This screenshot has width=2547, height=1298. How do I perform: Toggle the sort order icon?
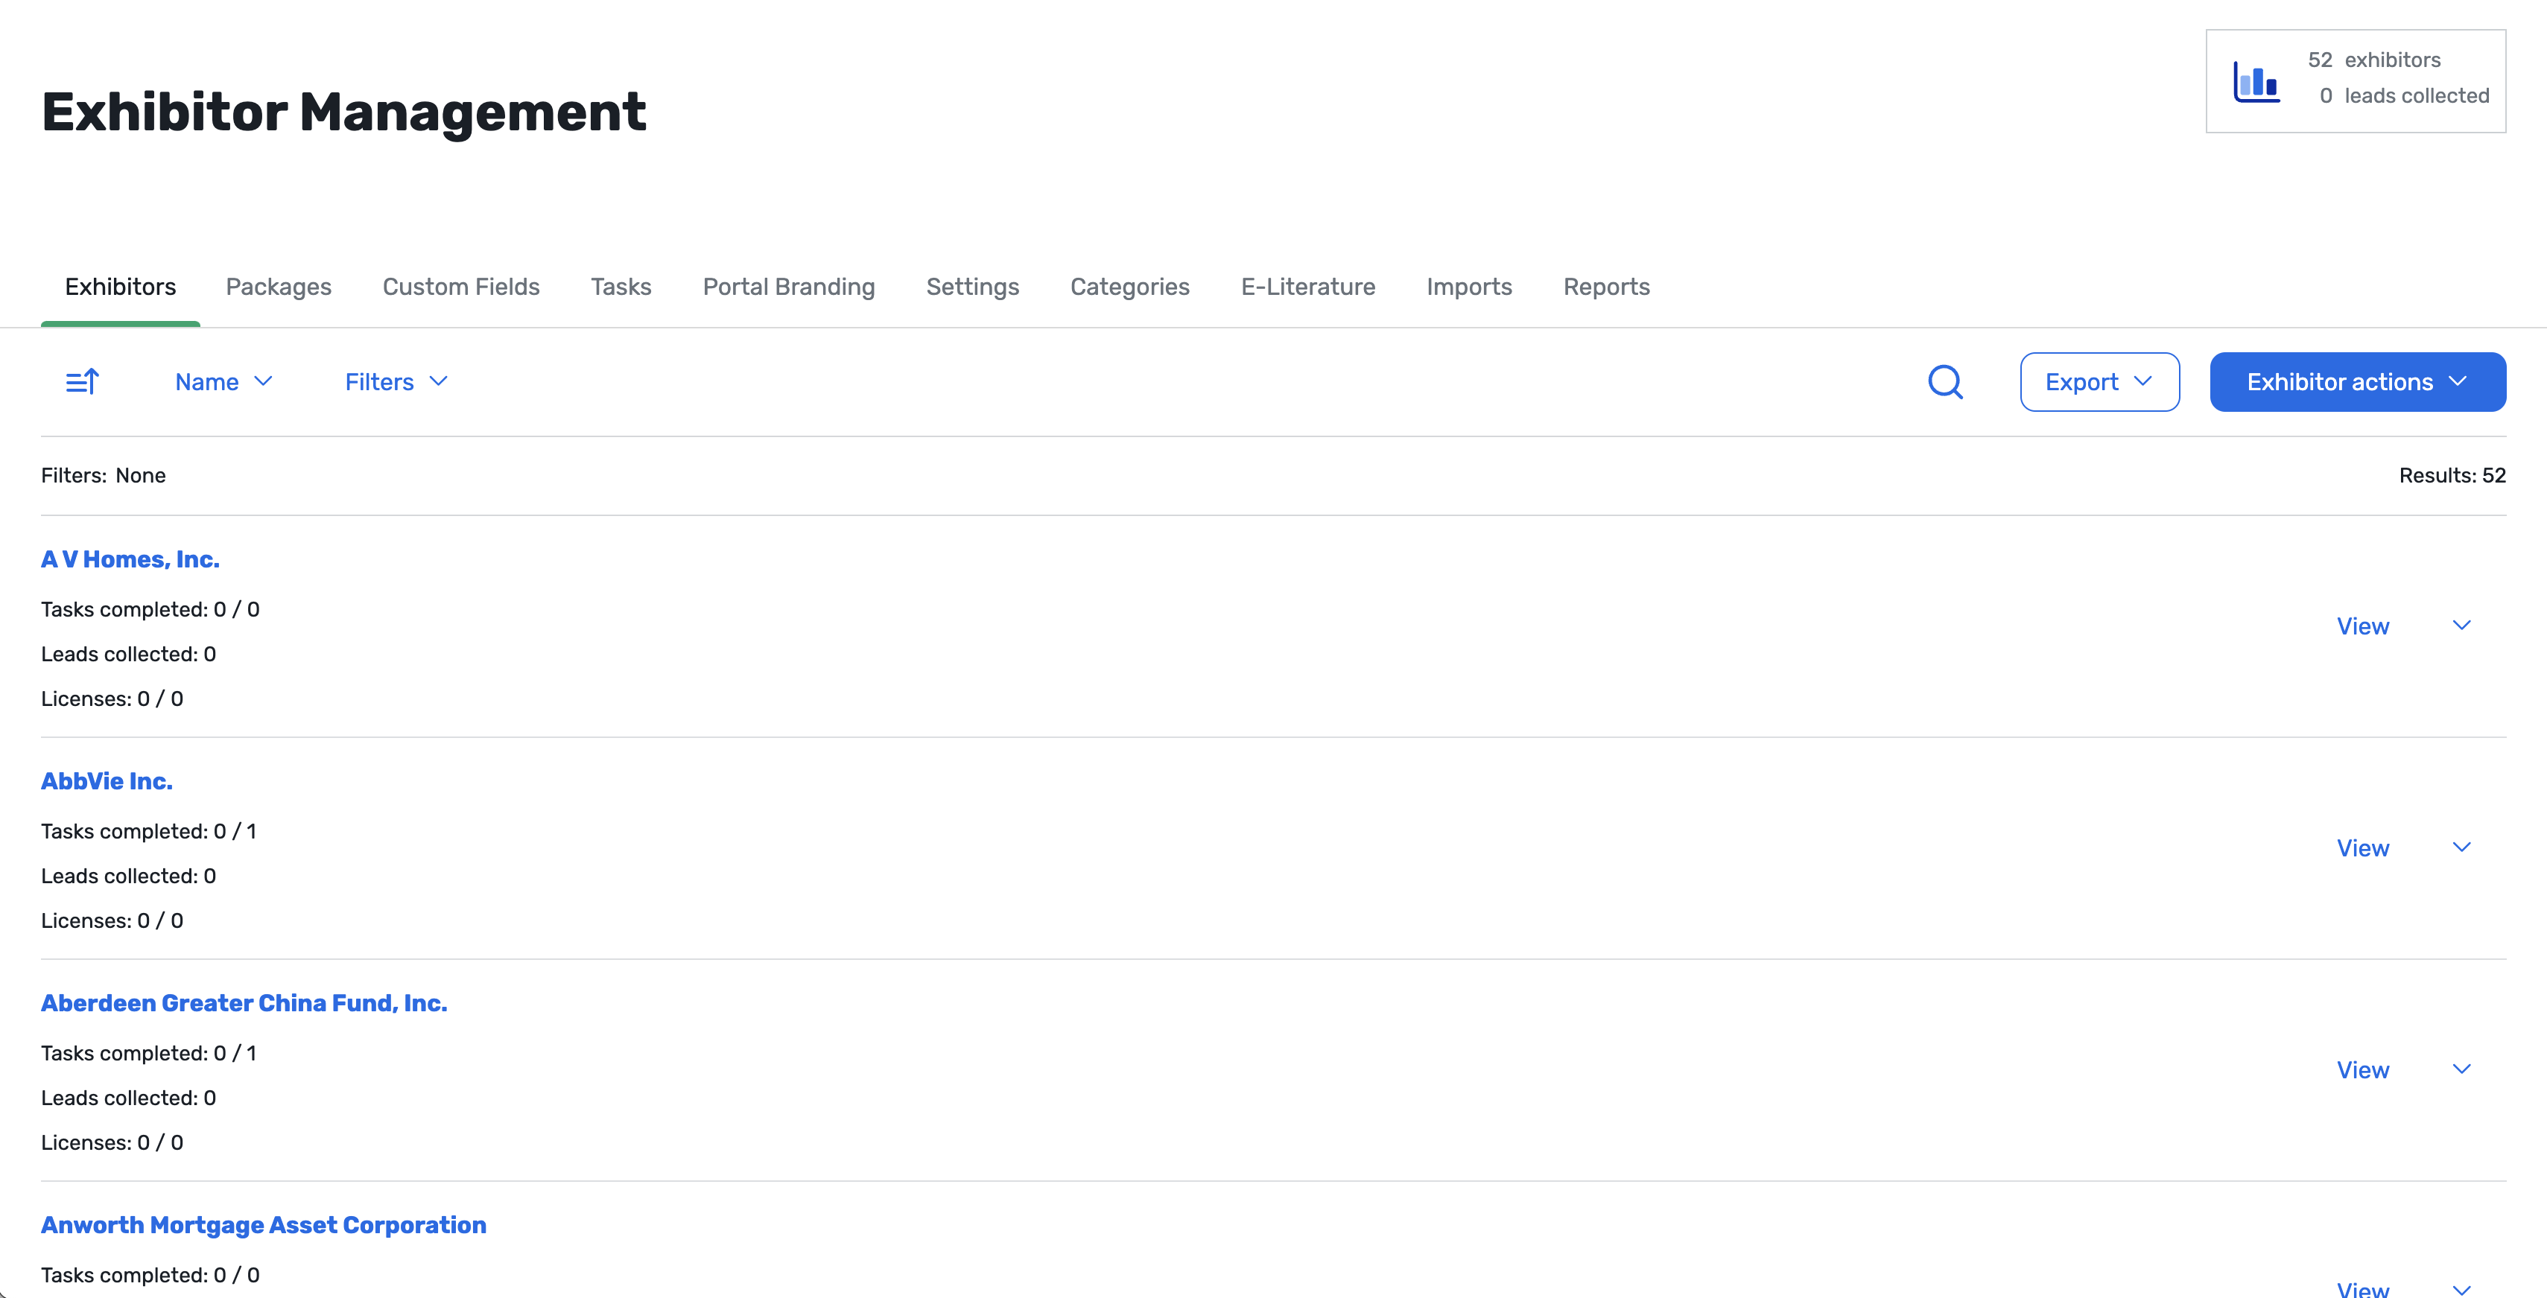coord(82,381)
